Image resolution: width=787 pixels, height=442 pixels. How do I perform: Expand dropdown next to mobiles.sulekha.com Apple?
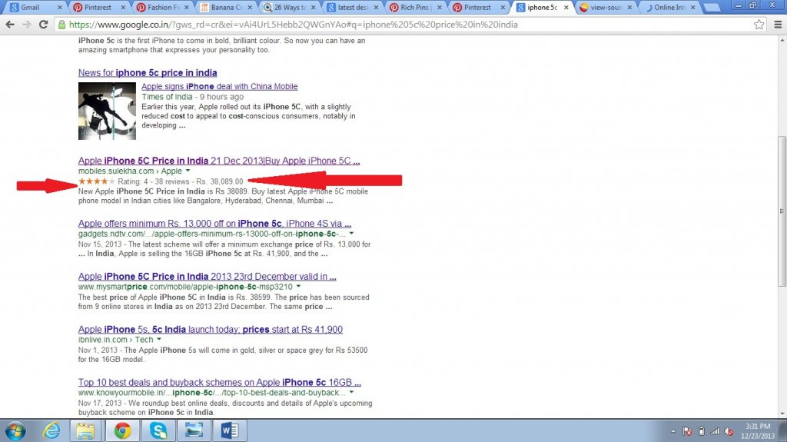click(188, 171)
